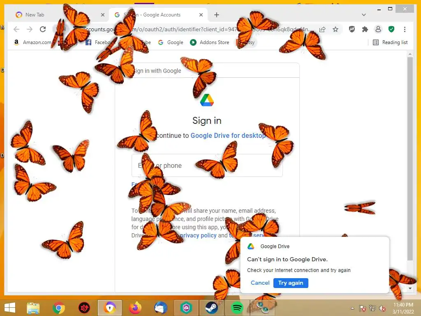Open the Facebook bookmark
This screenshot has height=316, width=421.
coord(100,42)
